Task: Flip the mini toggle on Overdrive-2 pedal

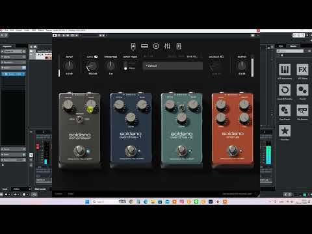Action: (181, 107)
